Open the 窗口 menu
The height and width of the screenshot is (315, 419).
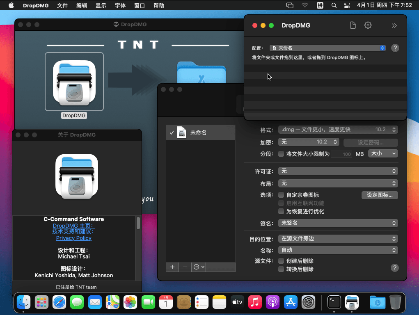pyautogui.click(x=140, y=5)
